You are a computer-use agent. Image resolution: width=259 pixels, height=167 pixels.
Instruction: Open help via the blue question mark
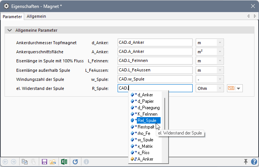pyautogui.click(x=254, y=162)
